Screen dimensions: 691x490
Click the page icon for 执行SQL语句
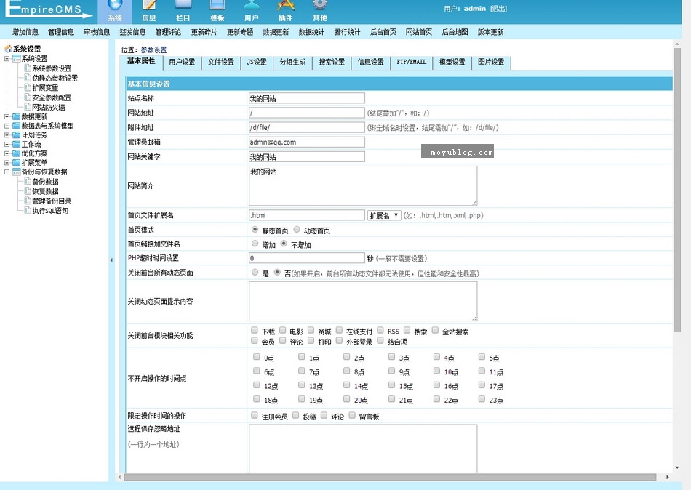[x=28, y=210]
